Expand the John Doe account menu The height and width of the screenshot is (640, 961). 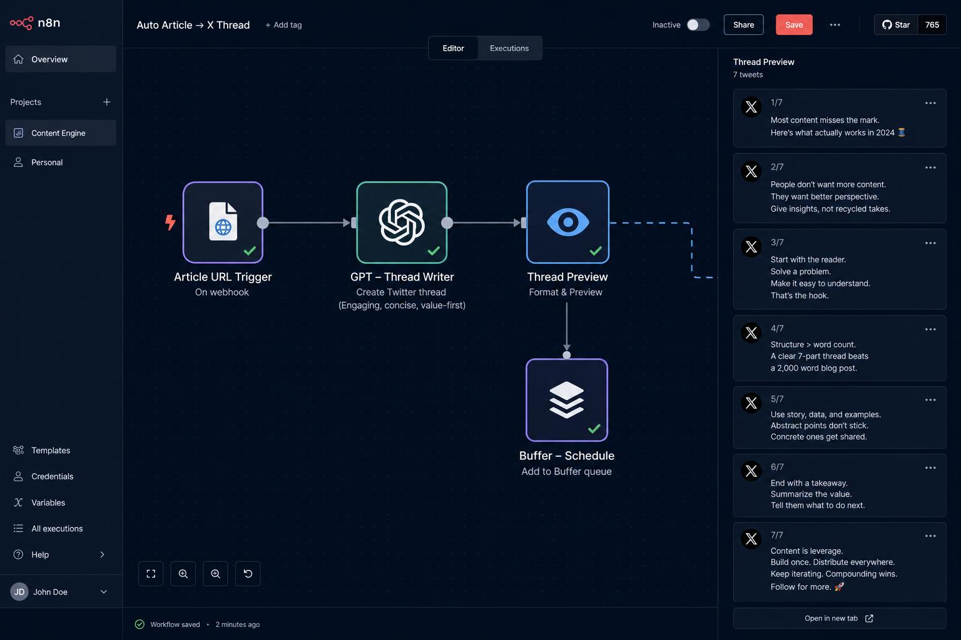click(x=104, y=592)
